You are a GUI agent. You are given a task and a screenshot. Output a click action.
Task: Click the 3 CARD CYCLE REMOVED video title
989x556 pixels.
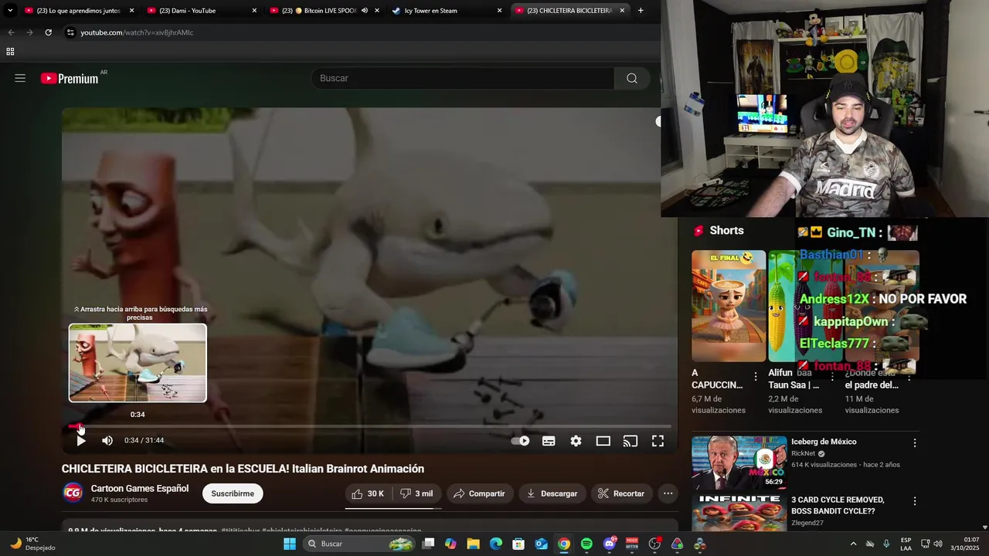(x=838, y=505)
